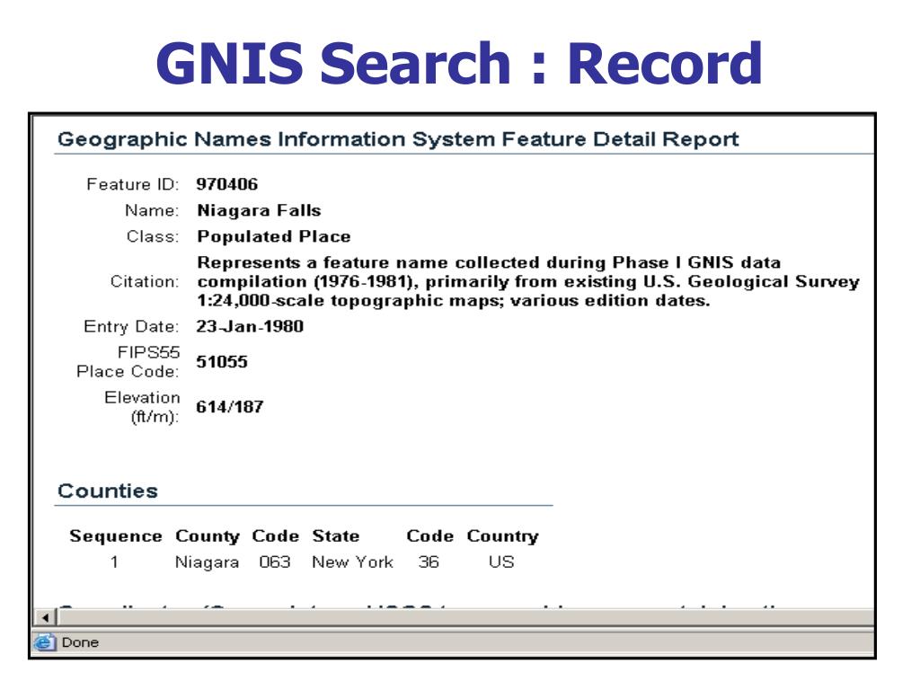Click the 'Done' status bar text
920x690 pixels.
tap(80, 642)
